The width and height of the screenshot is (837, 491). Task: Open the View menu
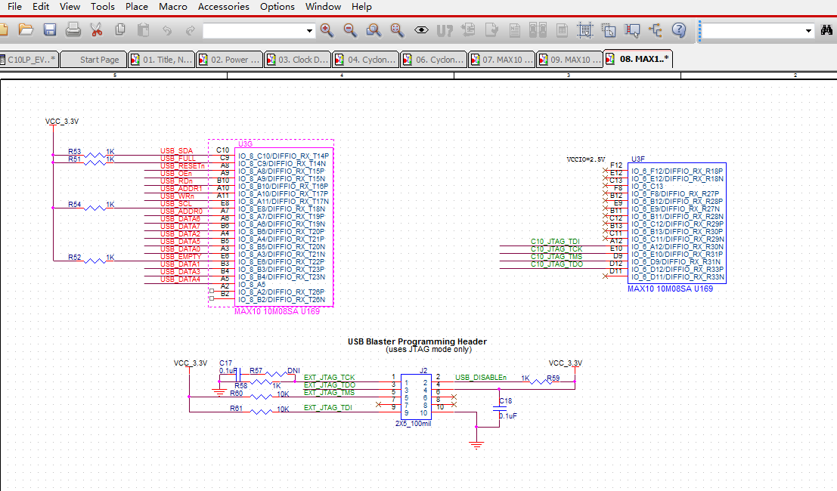[x=70, y=6]
